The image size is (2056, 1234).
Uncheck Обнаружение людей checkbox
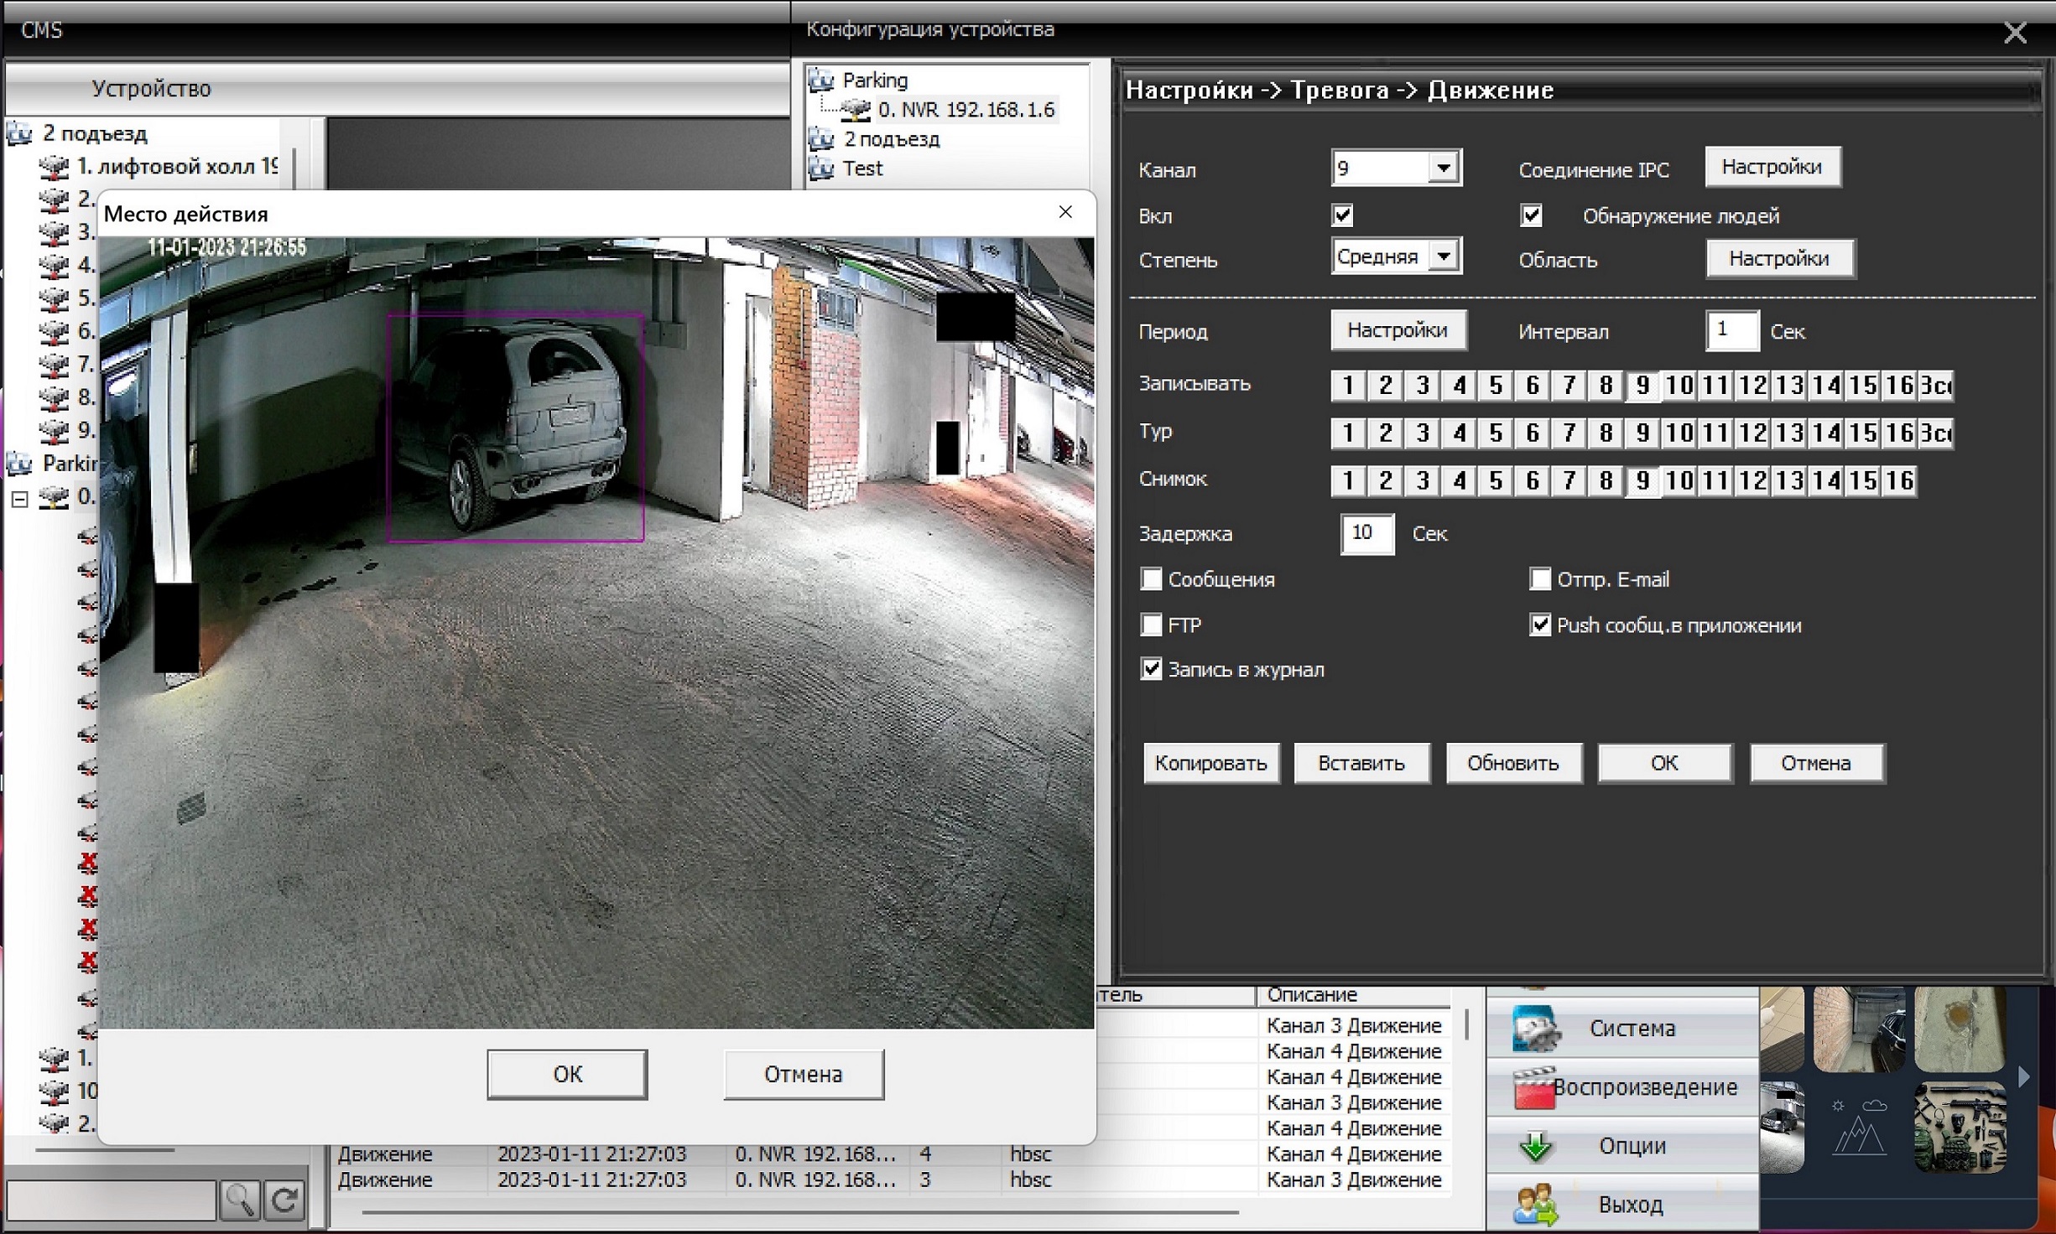1531,215
